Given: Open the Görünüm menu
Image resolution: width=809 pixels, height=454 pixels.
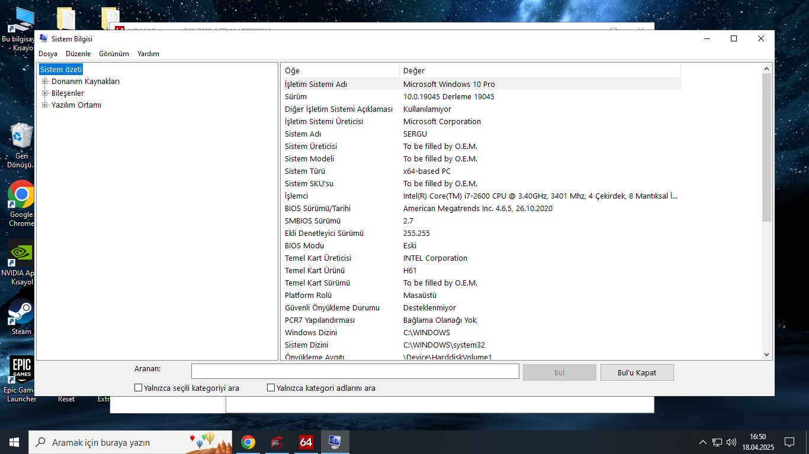Looking at the screenshot, I should click(114, 54).
